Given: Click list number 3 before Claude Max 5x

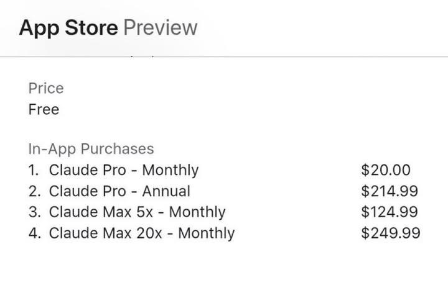Looking at the screenshot, I should pyautogui.click(x=34, y=212).
